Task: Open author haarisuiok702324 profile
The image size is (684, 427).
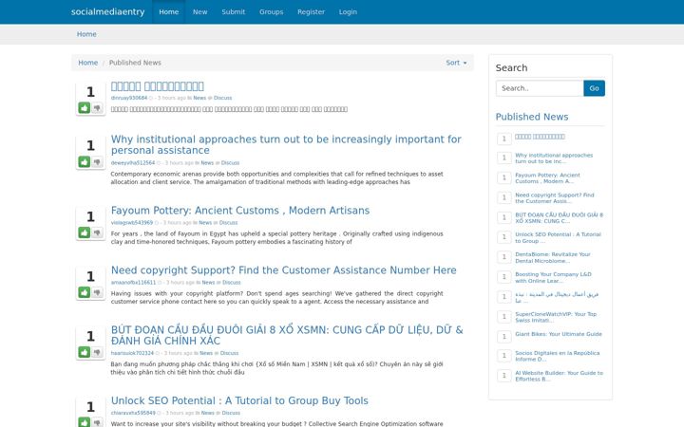Action: point(132,353)
